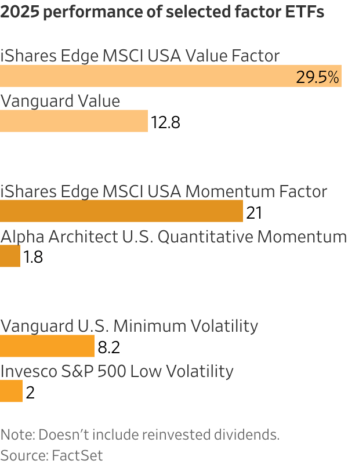Click the 1.8 value label
The image size is (348, 464).
point(34,258)
